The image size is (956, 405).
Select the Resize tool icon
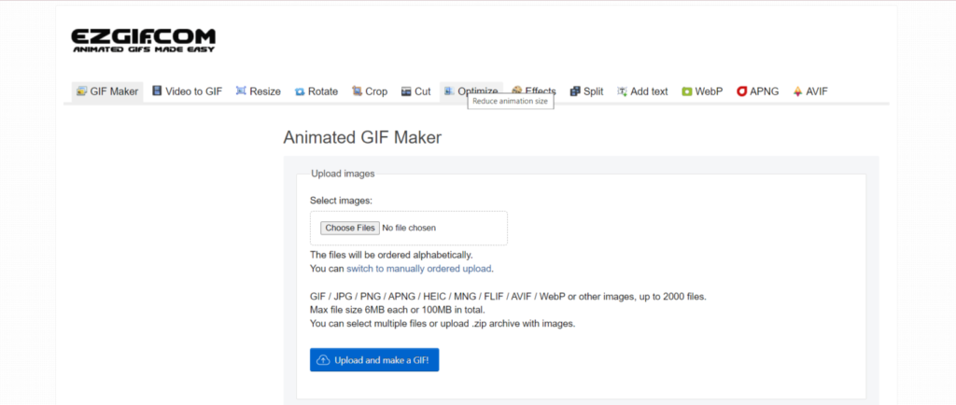pos(241,91)
